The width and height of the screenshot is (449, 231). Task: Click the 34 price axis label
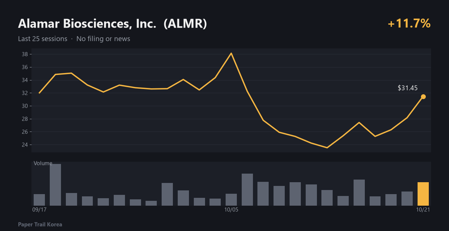point(25,80)
